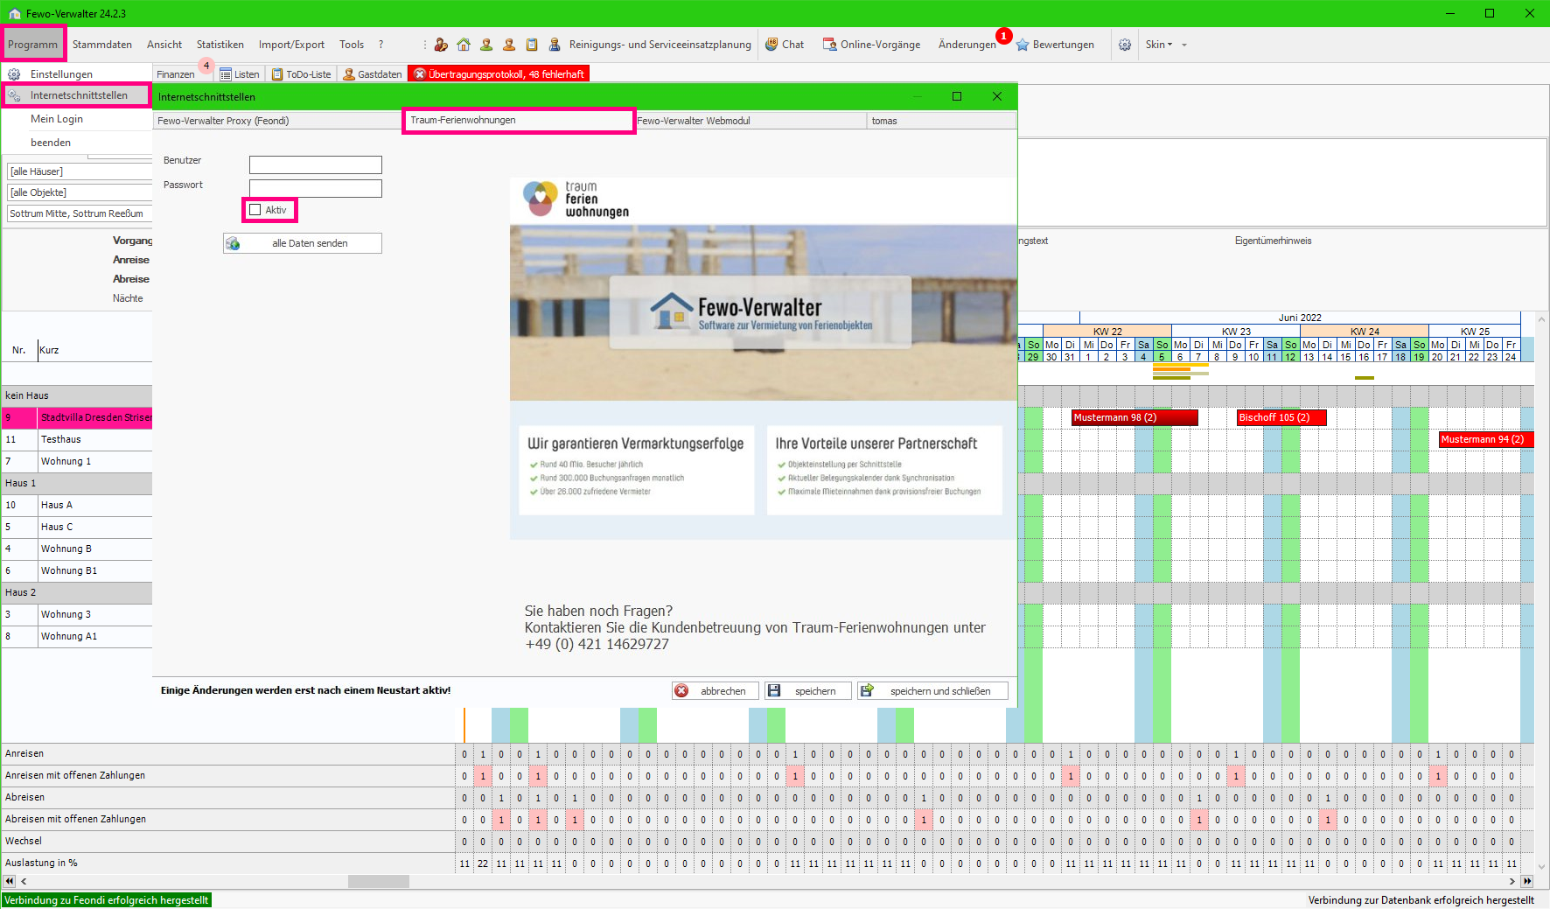Screen dimensions: 1550x909
Task: Click the clipboard toolbar icon
Action: point(532,45)
